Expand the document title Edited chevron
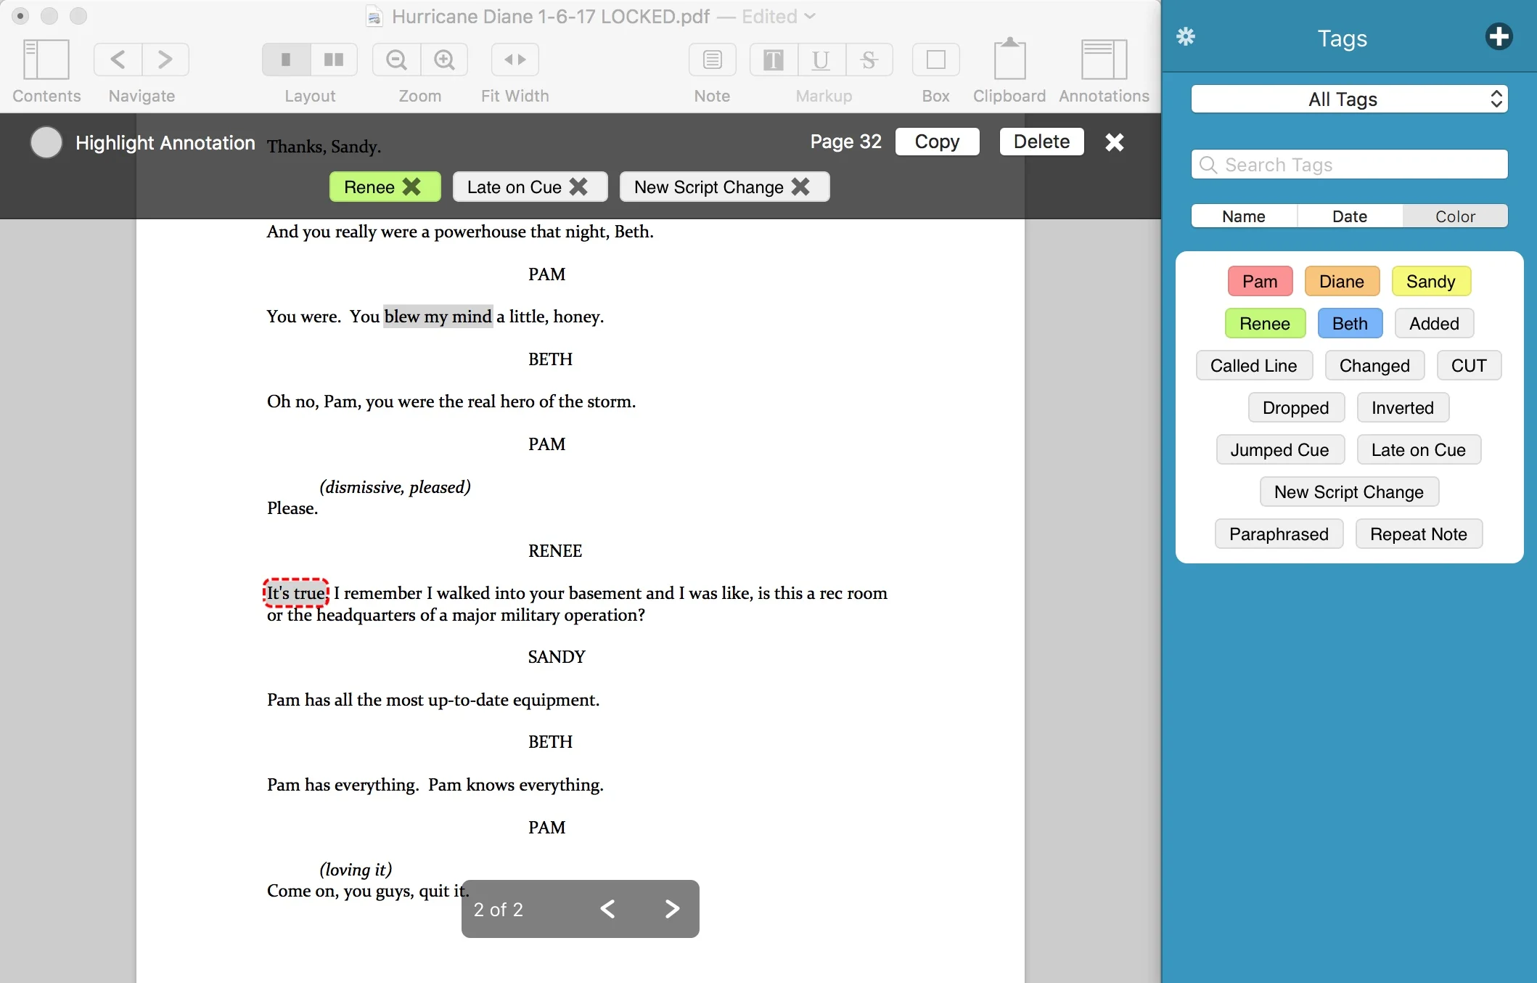The image size is (1537, 983). (811, 16)
